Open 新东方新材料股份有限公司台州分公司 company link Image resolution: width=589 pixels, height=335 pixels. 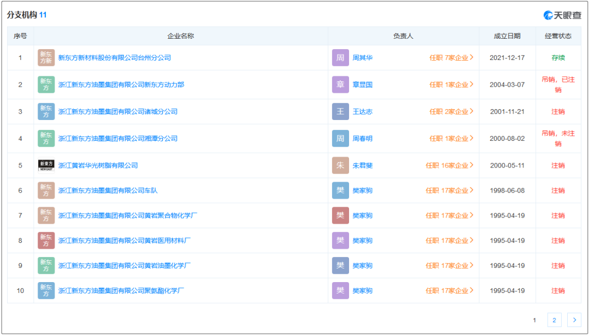[x=115, y=57]
